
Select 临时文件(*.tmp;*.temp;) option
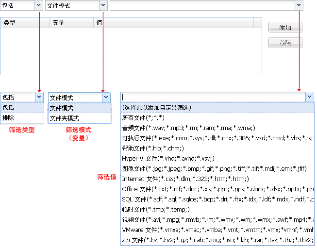[217, 209]
